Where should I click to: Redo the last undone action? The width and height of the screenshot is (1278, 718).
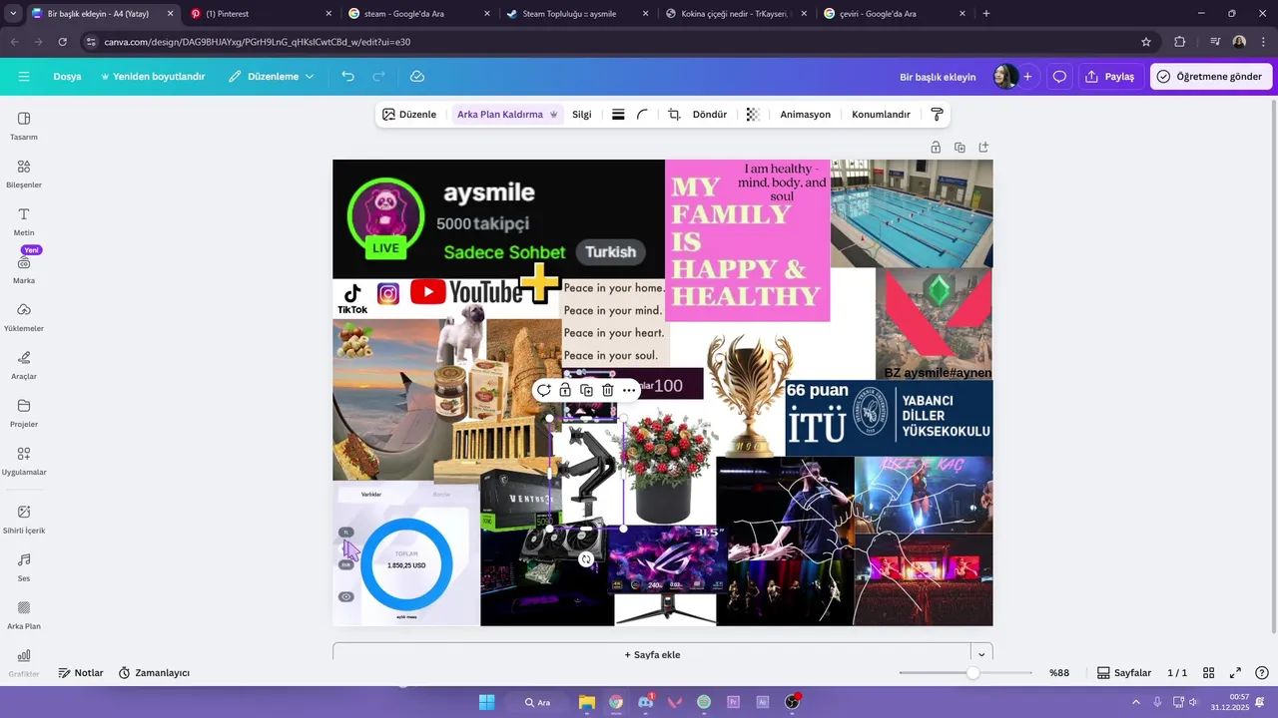[378, 77]
